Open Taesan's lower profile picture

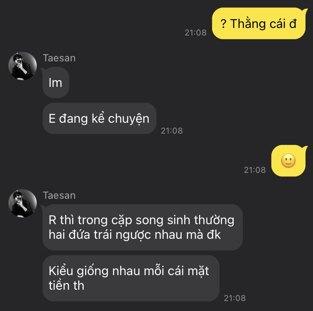click(x=23, y=203)
